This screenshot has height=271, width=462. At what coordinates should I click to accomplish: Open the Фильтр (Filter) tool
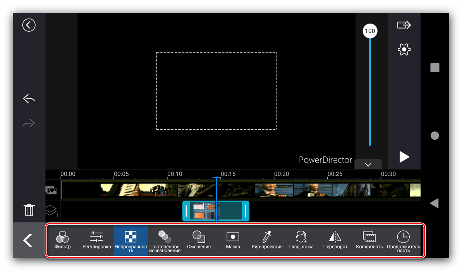(x=62, y=240)
